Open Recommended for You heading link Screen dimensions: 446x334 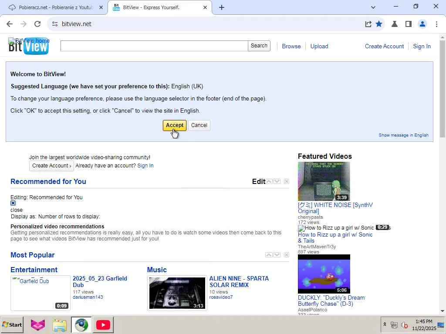click(x=48, y=181)
